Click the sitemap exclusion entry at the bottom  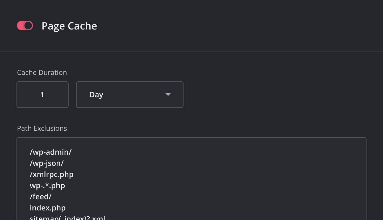[67, 217]
